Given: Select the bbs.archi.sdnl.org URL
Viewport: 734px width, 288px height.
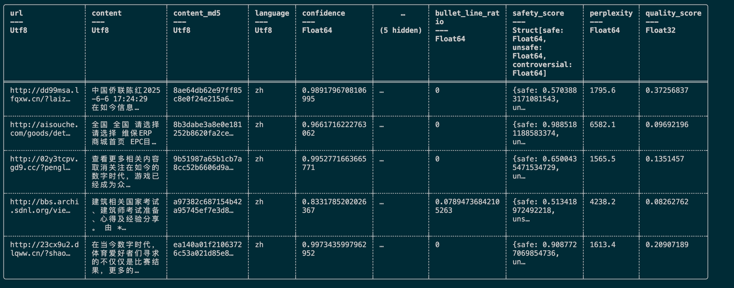Looking at the screenshot, I should tap(42, 206).
